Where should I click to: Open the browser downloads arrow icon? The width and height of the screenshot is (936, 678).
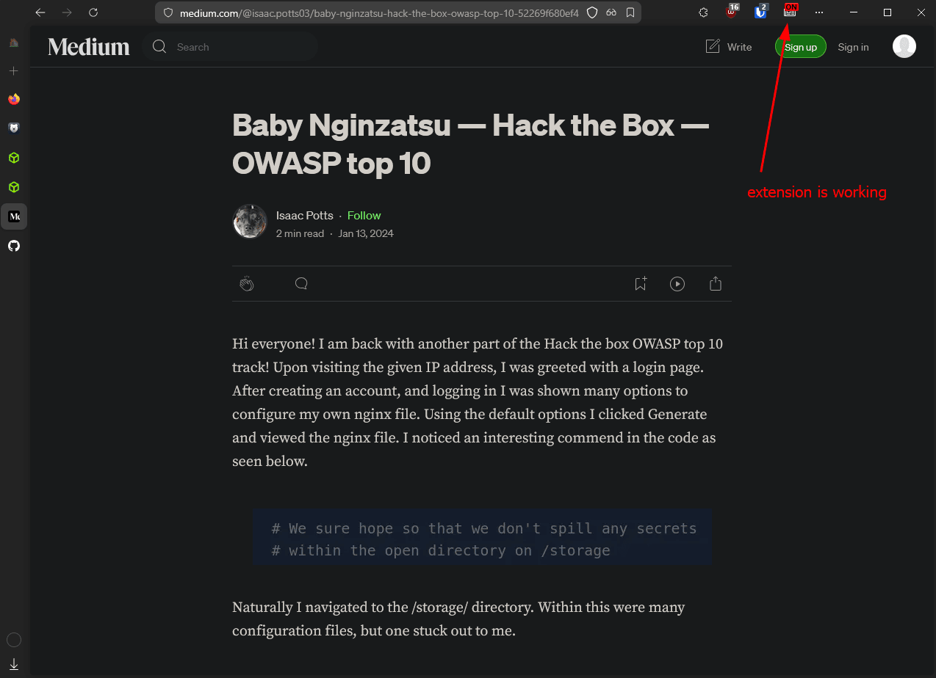[x=14, y=664]
